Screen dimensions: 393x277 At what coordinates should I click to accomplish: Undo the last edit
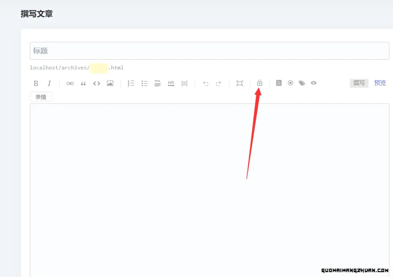tap(205, 83)
